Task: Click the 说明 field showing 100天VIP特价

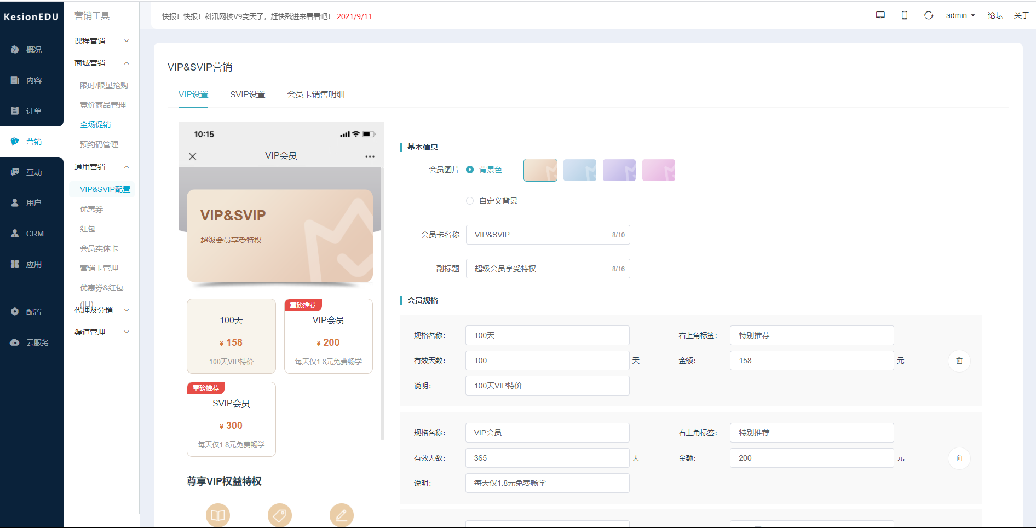Action: pos(548,386)
